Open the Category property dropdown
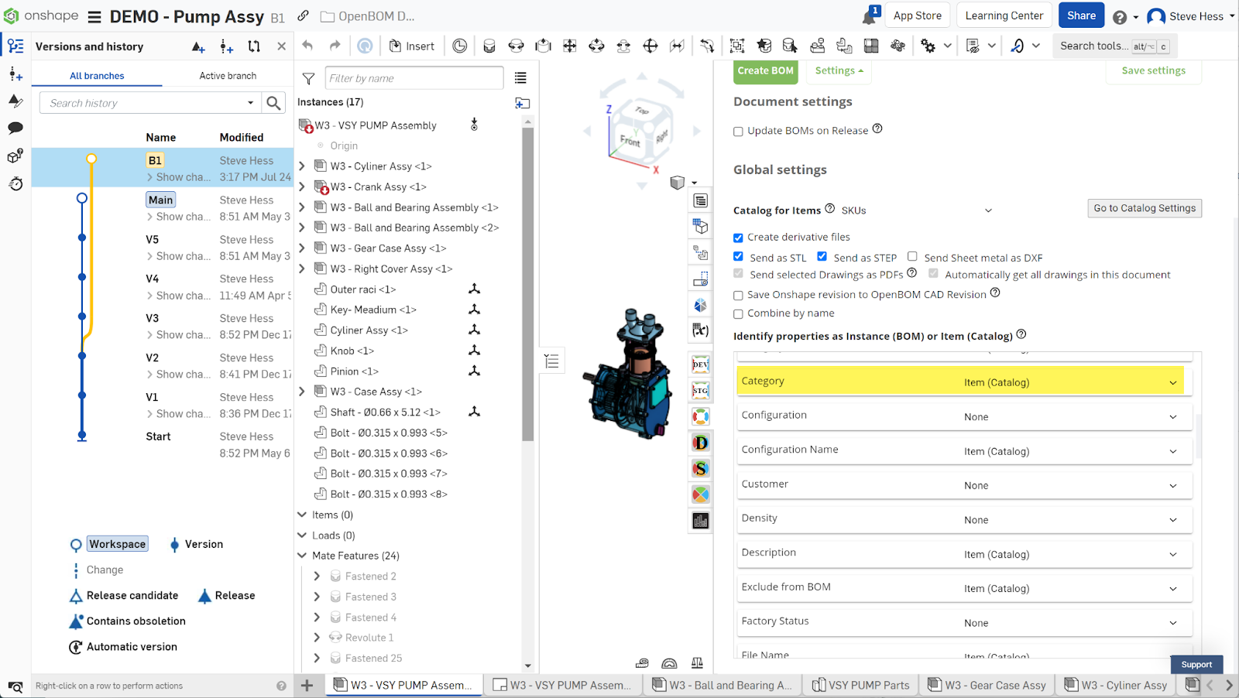The height and width of the screenshot is (698, 1239). coord(1069,382)
